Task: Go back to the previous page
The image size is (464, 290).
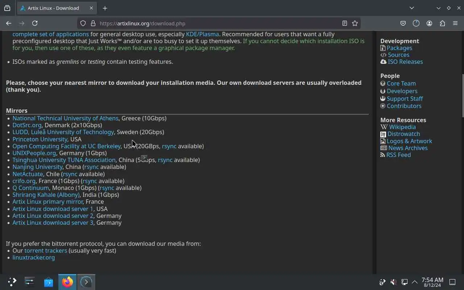Action: pos(9,23)
